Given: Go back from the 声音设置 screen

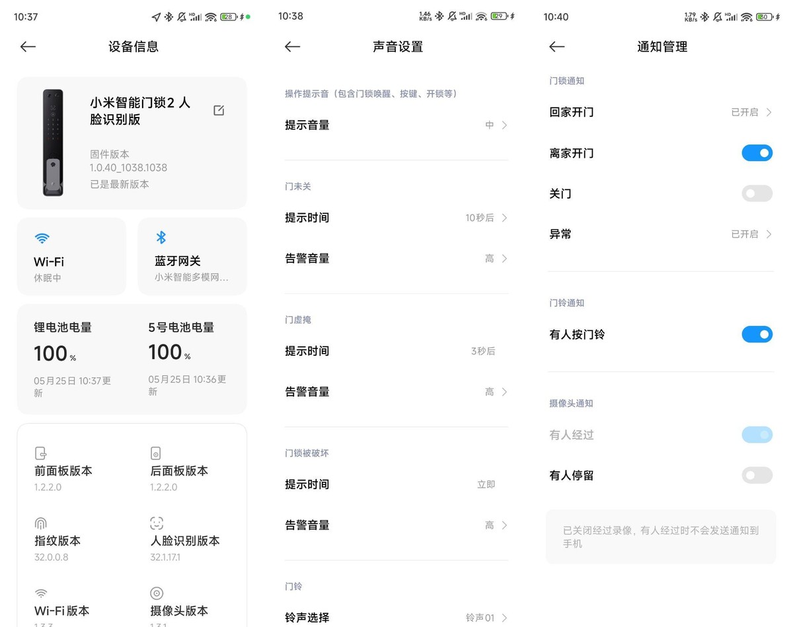Looking at the screenshot, I should (x=292, y=46).
